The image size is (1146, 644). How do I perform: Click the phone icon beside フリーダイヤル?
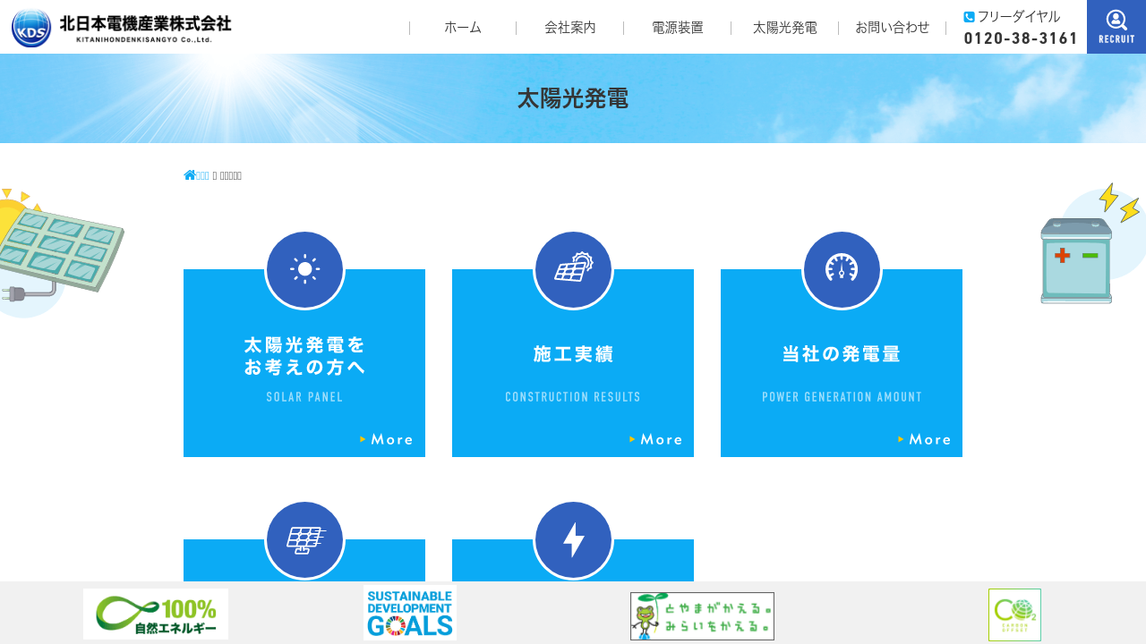(x=969, y=17)
